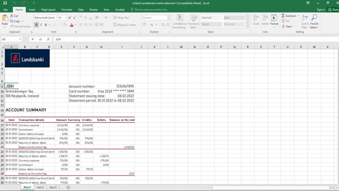Open the font name dropdown
The height and width of the screenshot is (191, 339).
(56, 18)
